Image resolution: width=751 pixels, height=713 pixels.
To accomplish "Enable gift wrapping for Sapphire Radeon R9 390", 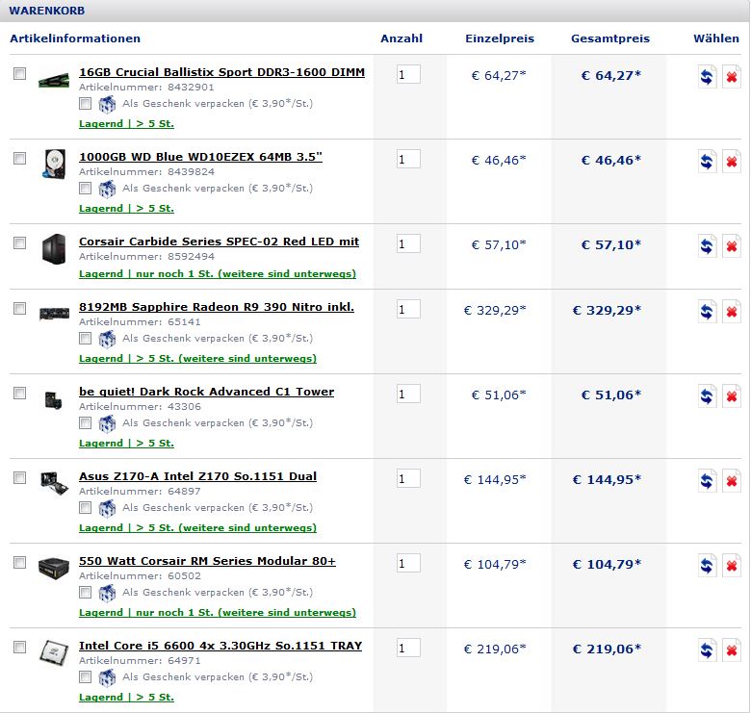I will pos(86,339).
